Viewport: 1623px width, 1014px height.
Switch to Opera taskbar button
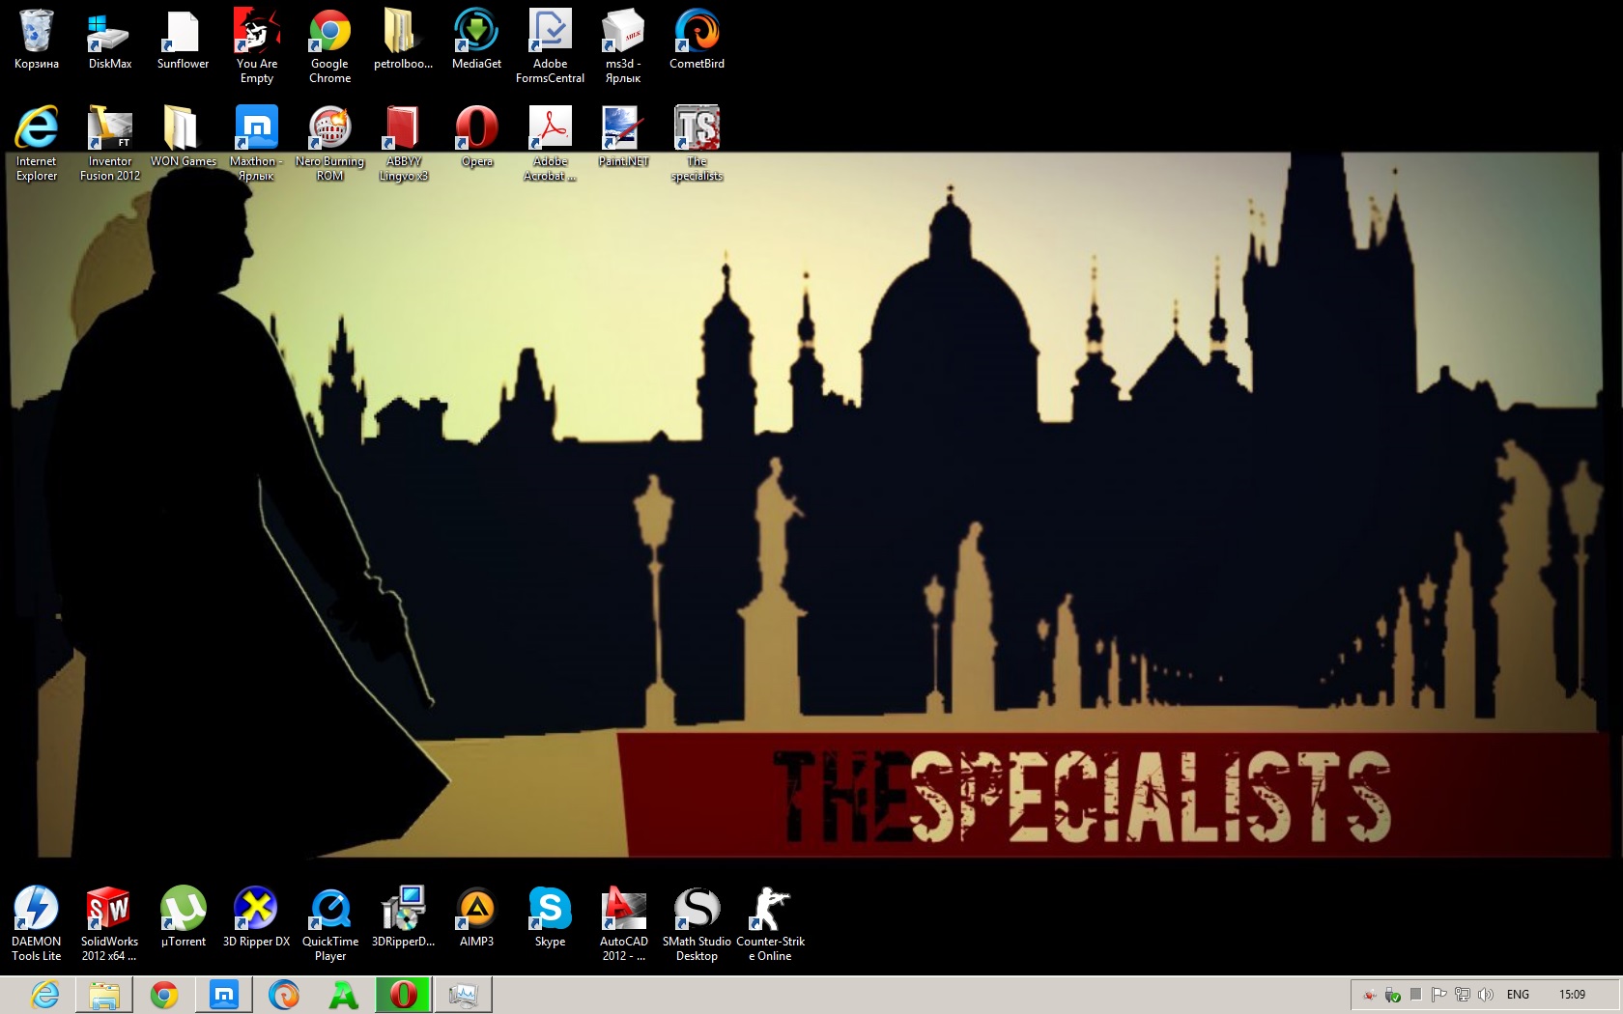[x=404, y=995]
